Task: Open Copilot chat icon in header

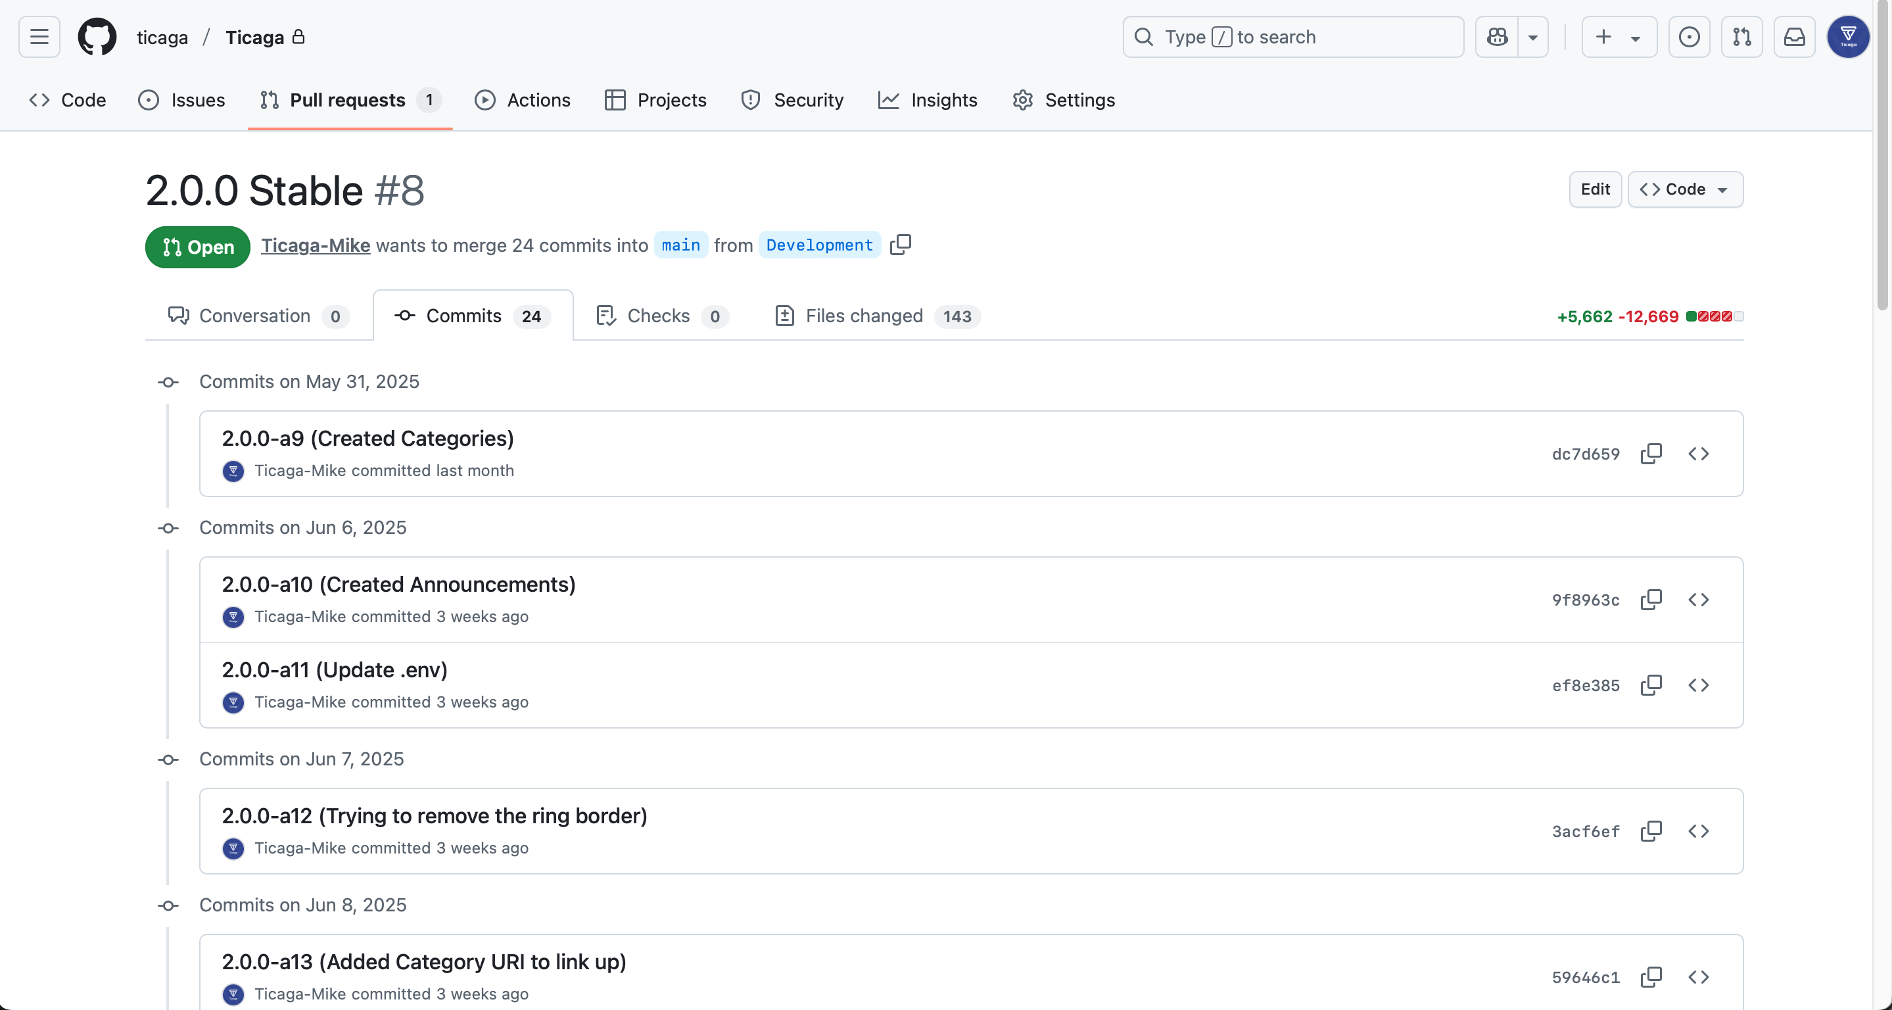Action: [x=1497, y=37]
